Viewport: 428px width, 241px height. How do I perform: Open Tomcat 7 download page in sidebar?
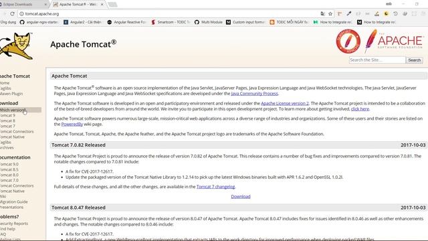(x=7, y=126)
